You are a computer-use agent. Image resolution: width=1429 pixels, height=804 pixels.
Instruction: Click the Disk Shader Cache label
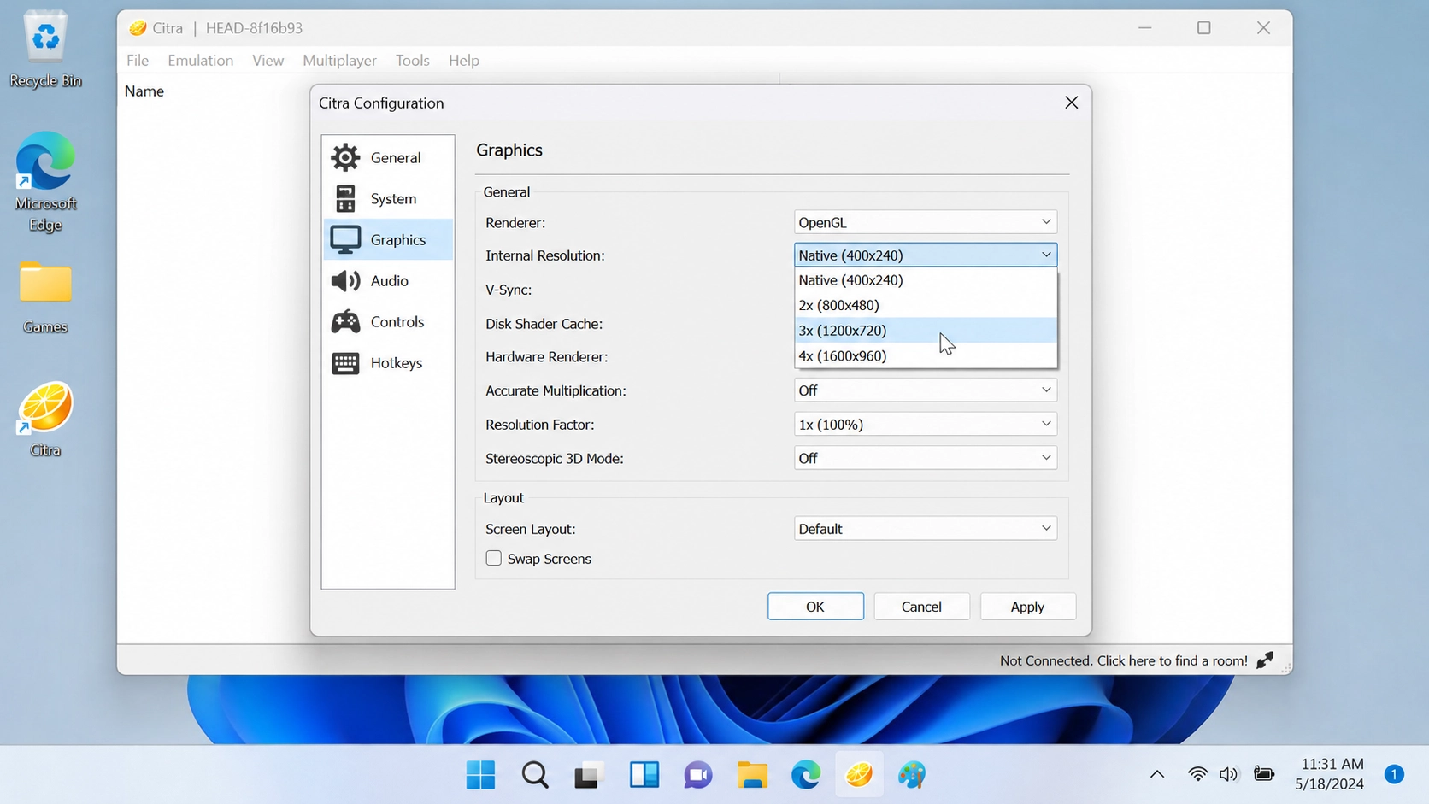544,324
